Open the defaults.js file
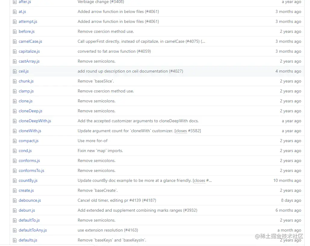 point(28,240)
